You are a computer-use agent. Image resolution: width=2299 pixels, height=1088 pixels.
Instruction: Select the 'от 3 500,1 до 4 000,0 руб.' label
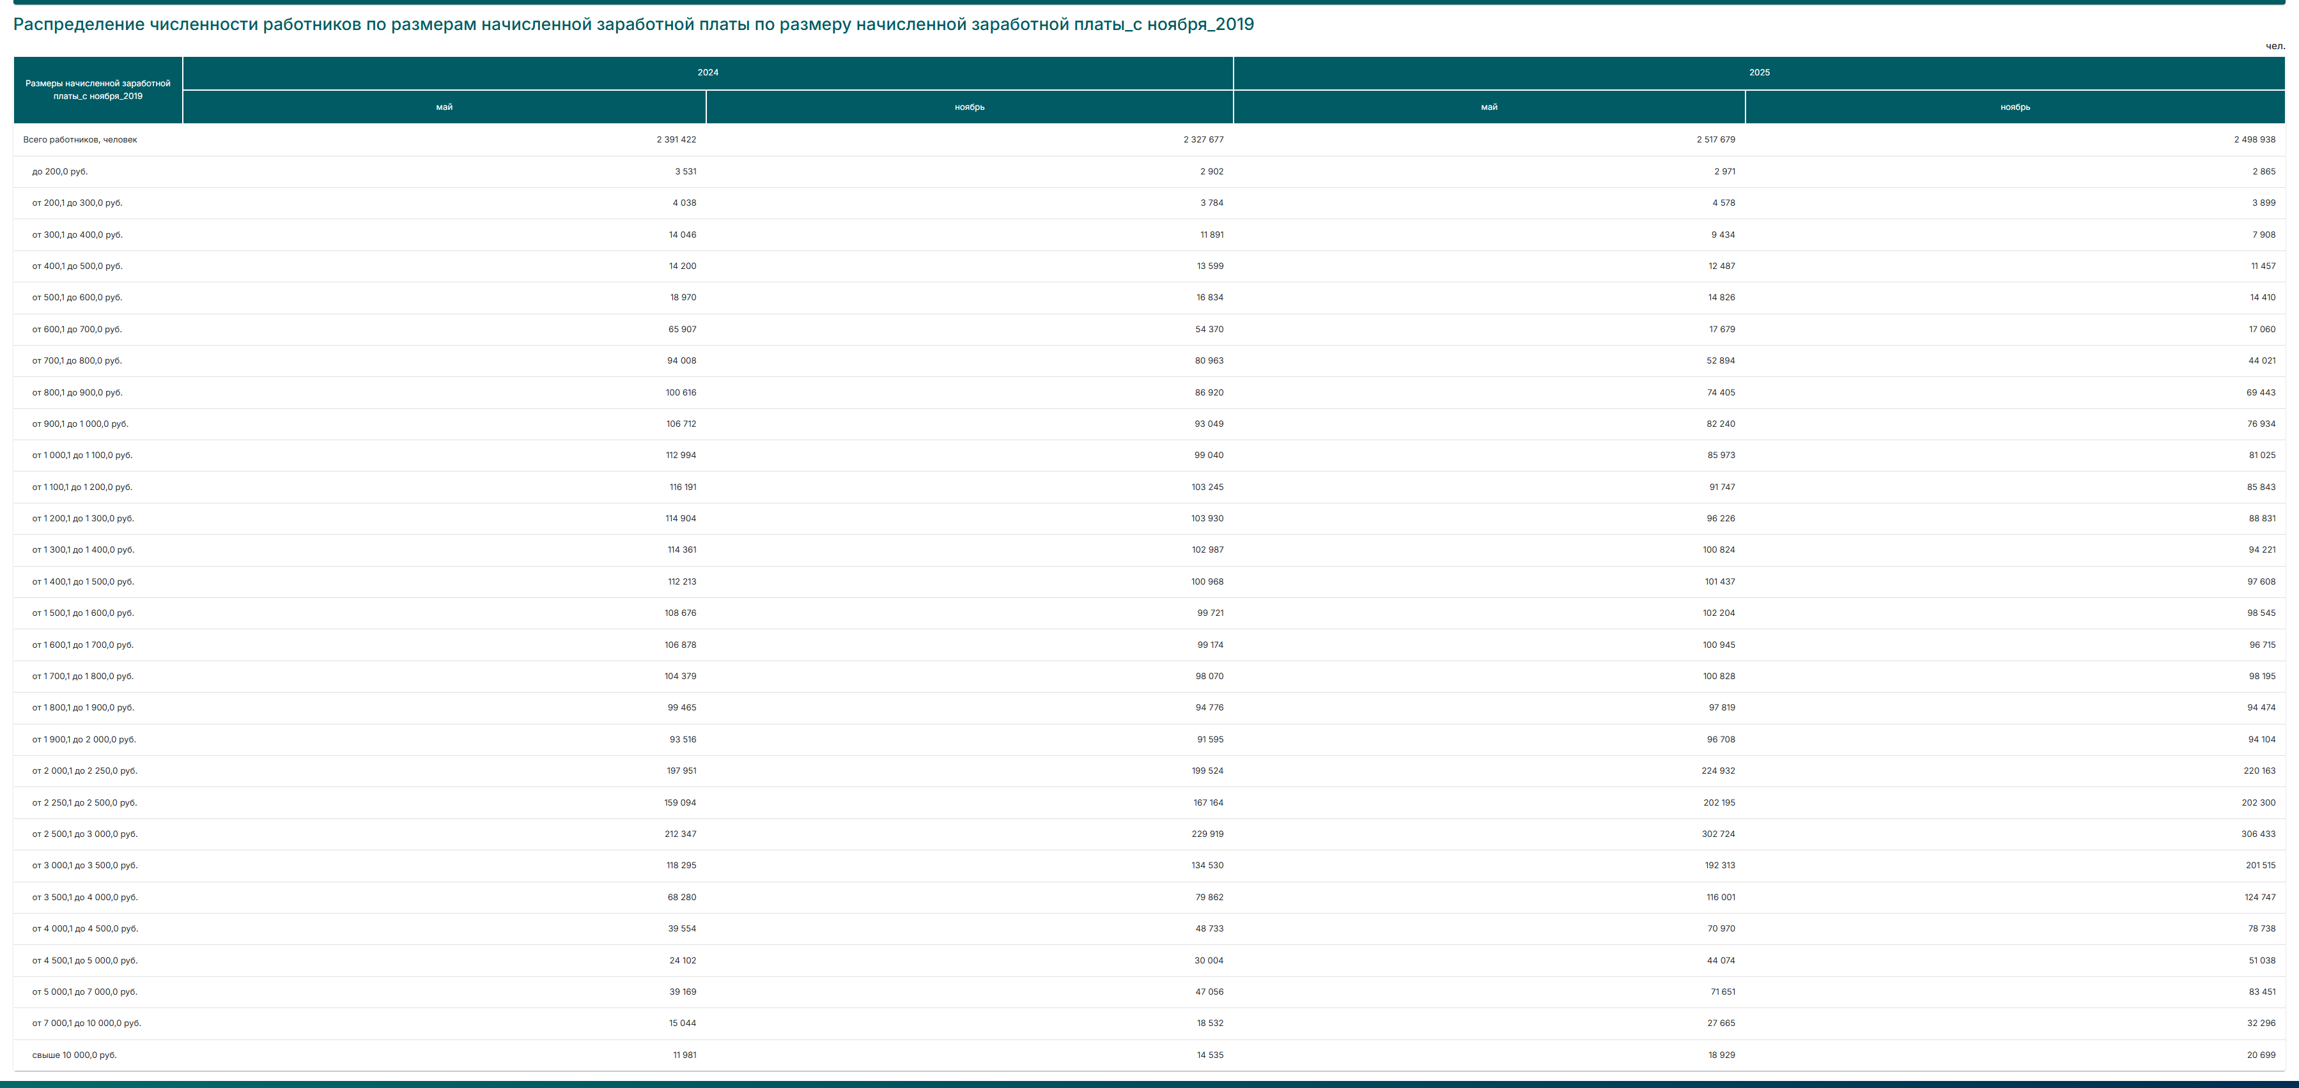coord(85,897)
